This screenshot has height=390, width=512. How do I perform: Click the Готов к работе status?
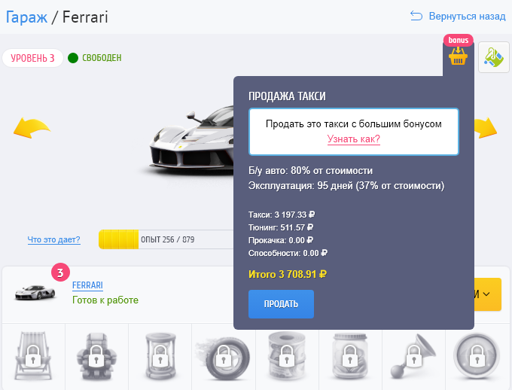(x=105, y=300)
